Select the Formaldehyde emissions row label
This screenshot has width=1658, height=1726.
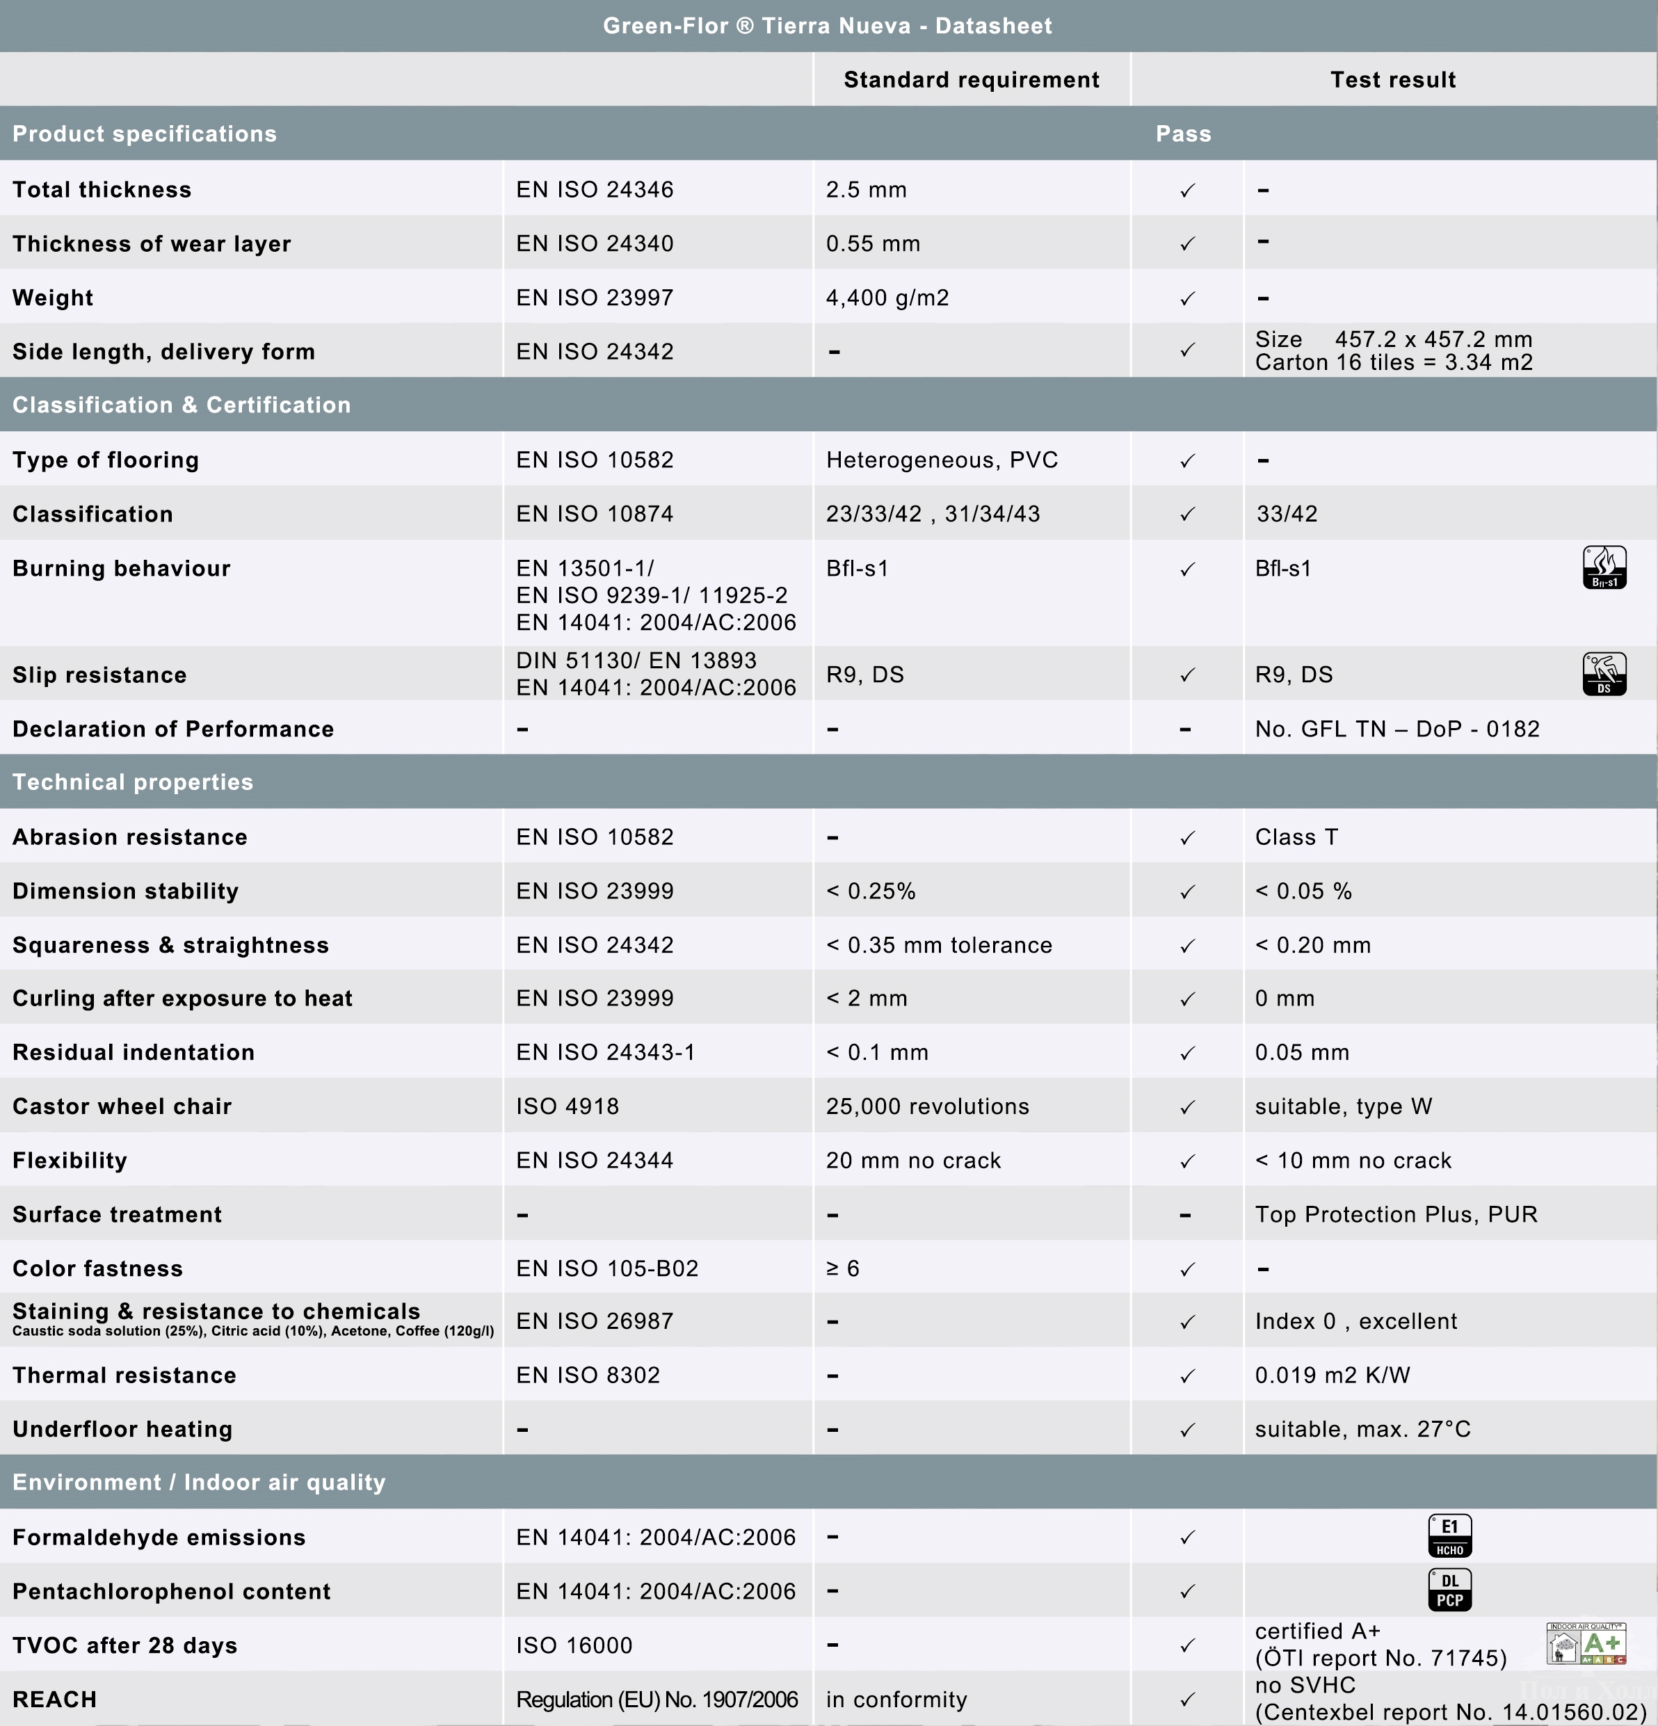[159, 1538]
